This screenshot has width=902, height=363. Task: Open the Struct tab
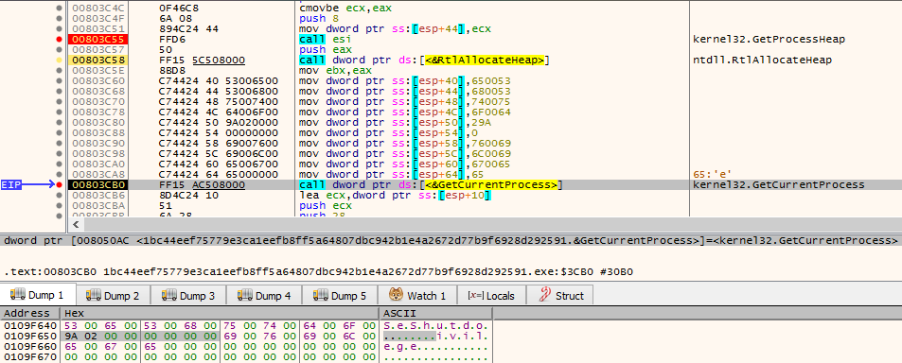pos(560,296)
